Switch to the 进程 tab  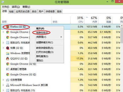coord(5,11)
